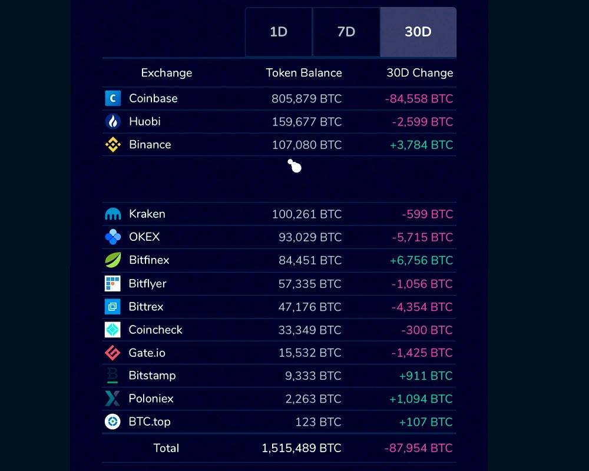
Task: Click the BTC.top circular logo icon
Action: [112, 422]
